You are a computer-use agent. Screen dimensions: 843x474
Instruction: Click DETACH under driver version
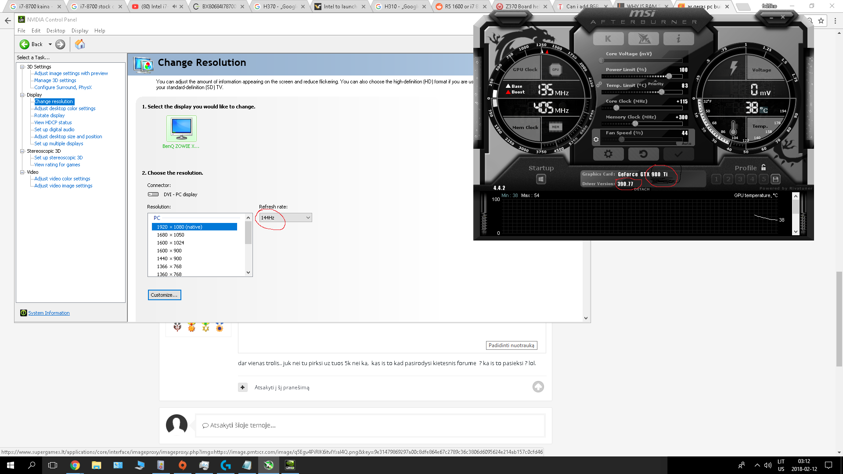(641, 189)
